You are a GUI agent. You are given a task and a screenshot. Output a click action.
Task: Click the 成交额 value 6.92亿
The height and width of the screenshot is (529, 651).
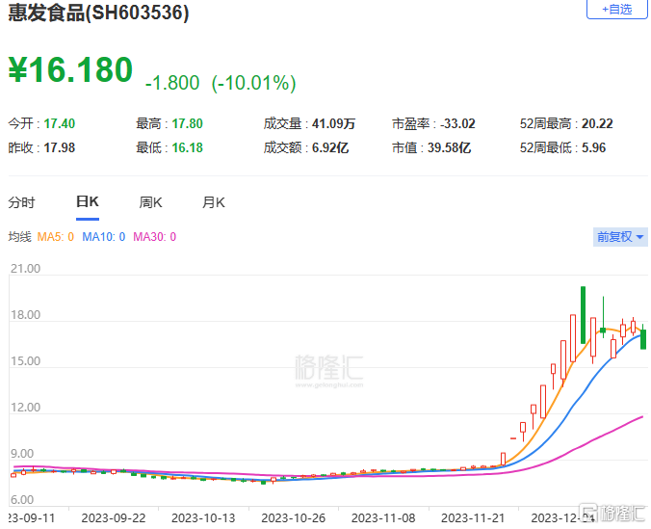(x=330, y=147)
